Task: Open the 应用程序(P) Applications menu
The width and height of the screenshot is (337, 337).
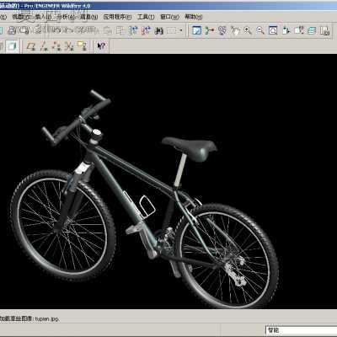Action: pos(117,17)
